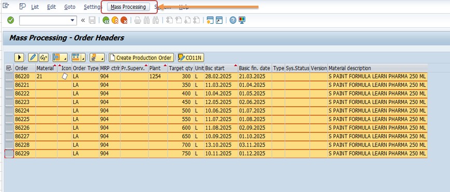The height and width of the screenshot is (192, 450).
Task: Select row of order 86222
Action: [x=9, y=94]
